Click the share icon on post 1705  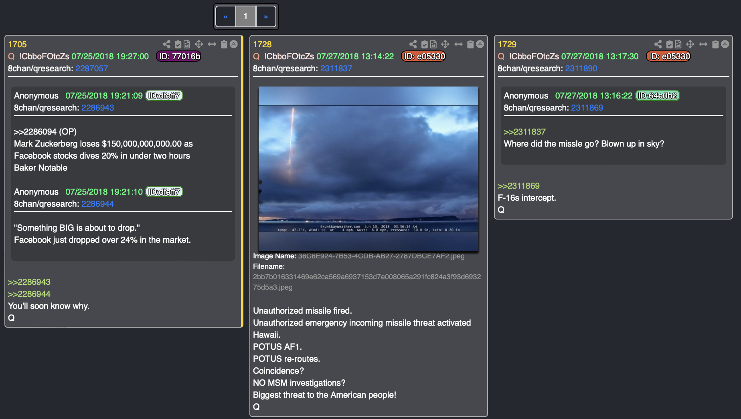[167, 44]
